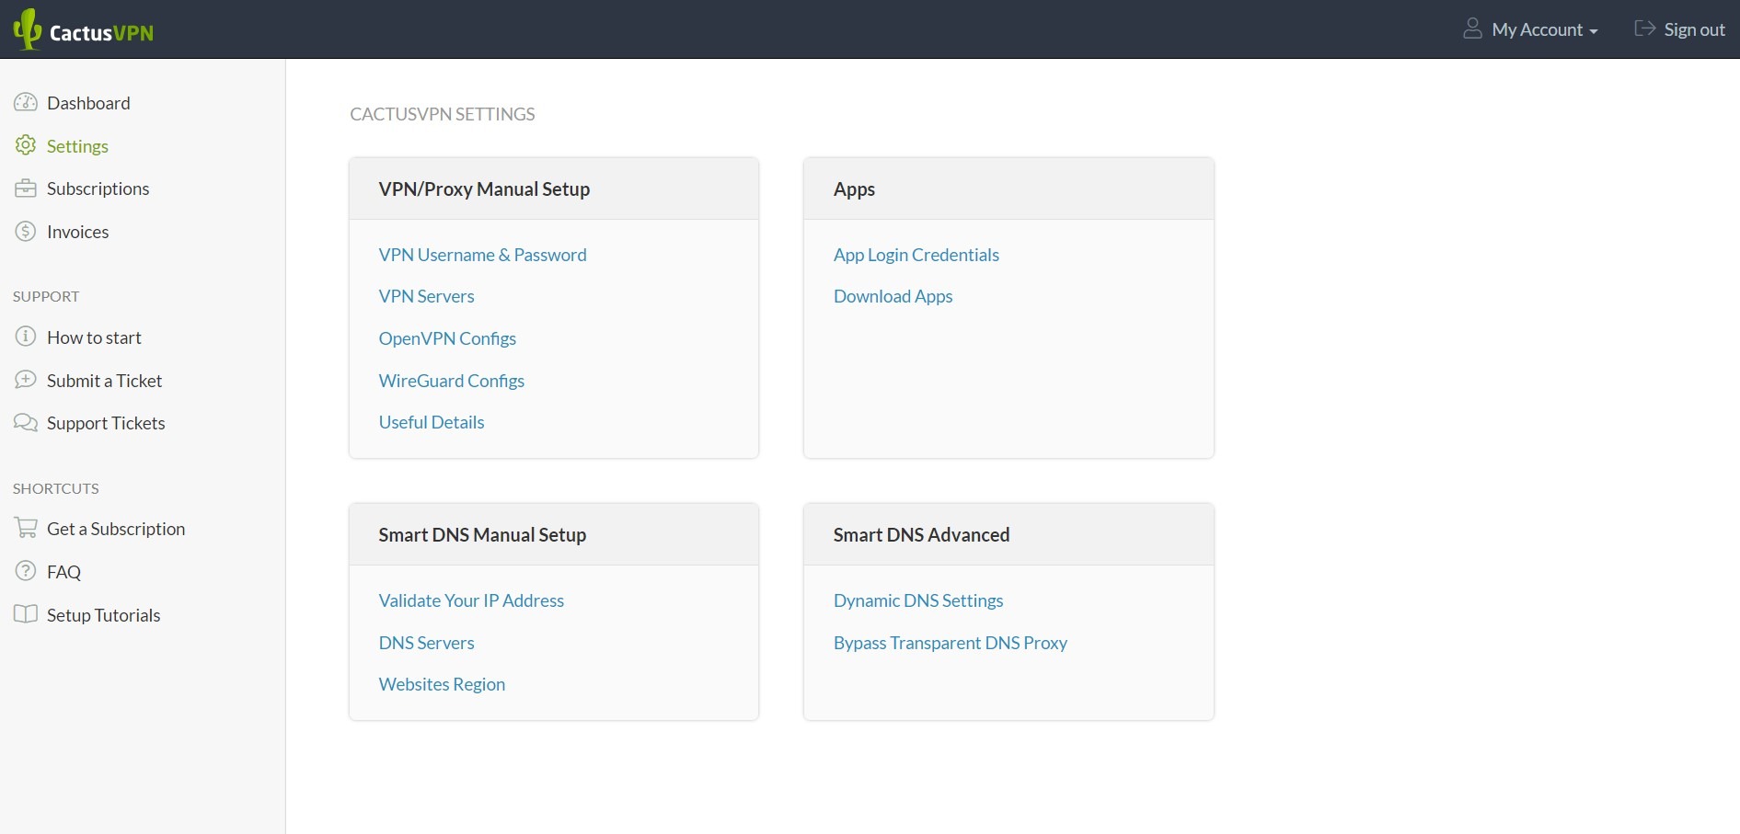1740x834 pixels.
Task: Validate Your IP Address
Action: point(471,600)
